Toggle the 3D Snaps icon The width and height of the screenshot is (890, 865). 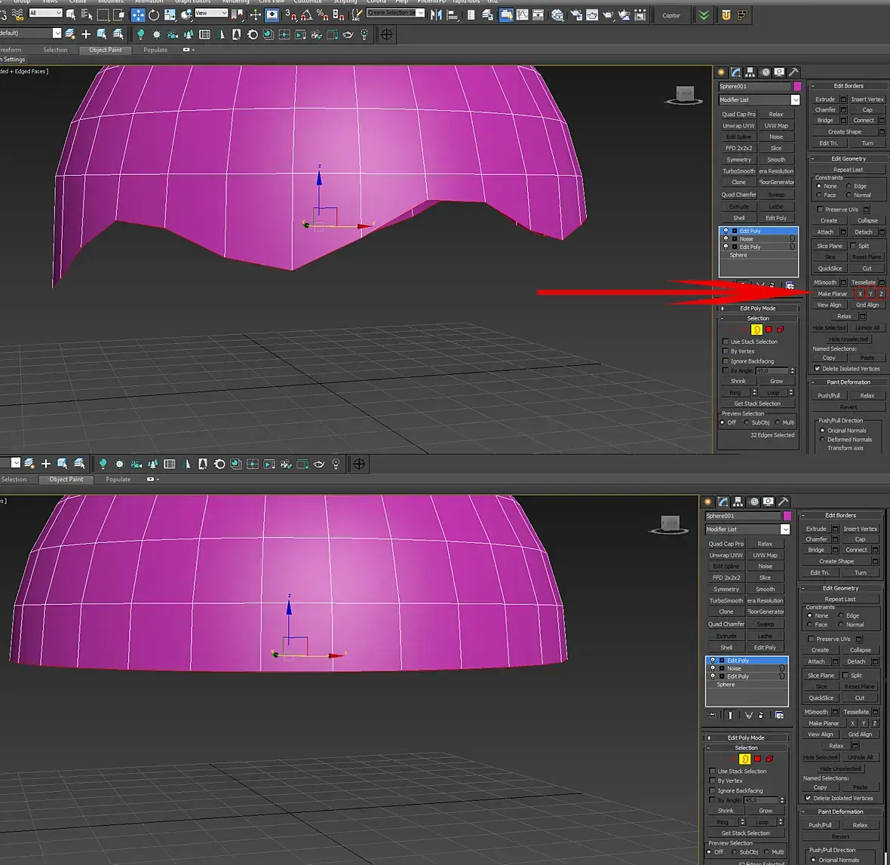pyautogui.click(x=290, y=15)
